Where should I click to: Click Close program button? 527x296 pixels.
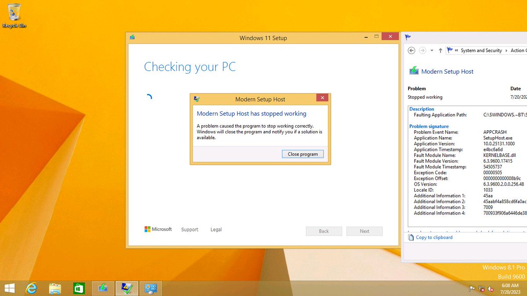[303, 154]
